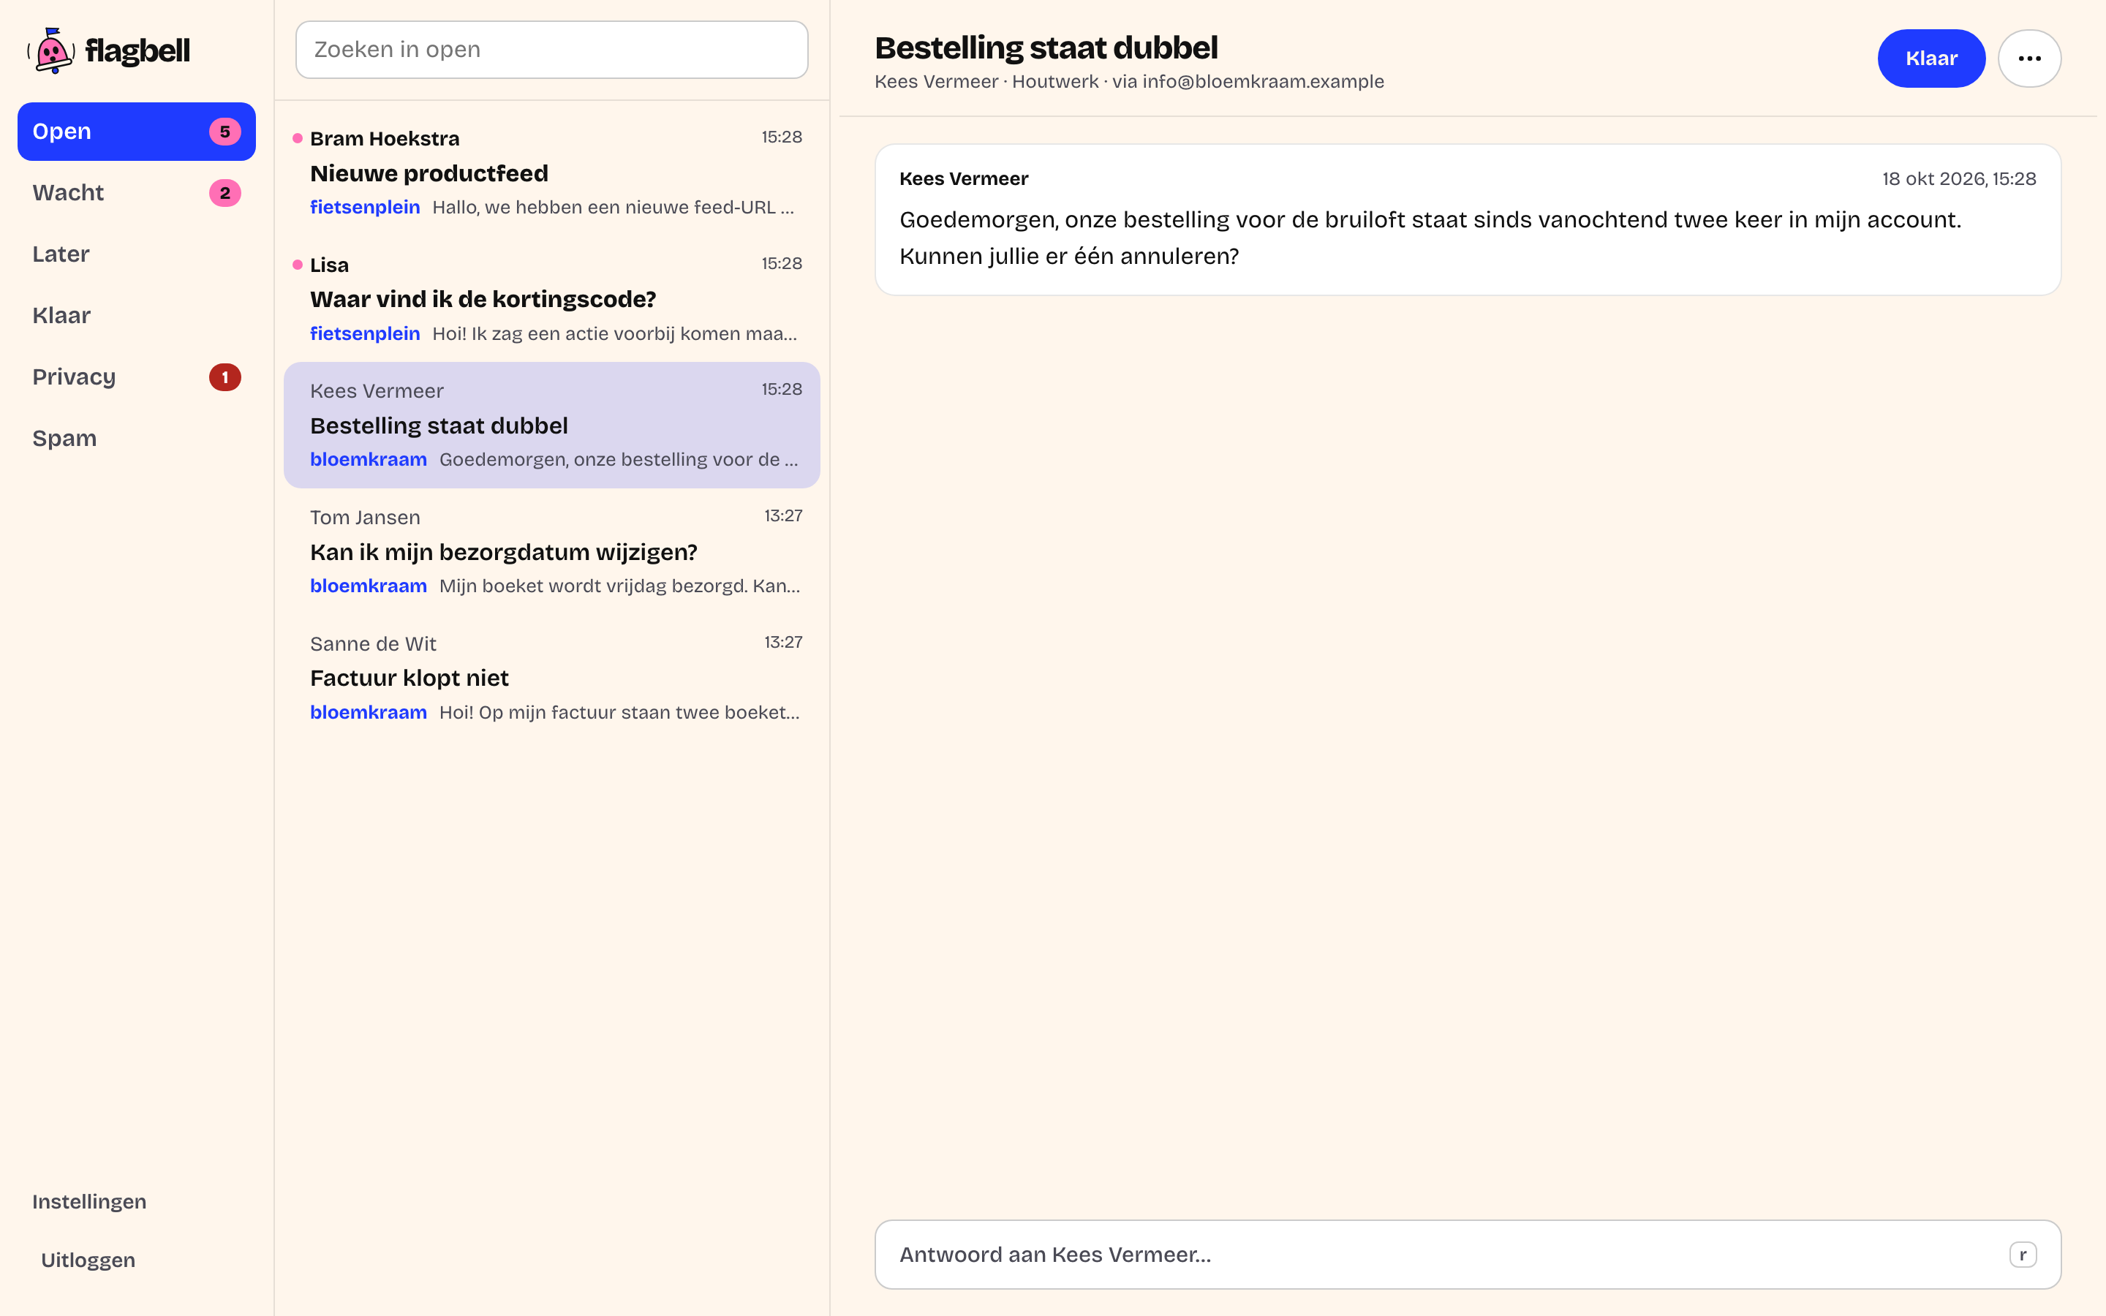Click sender name Sanne de Wit

[x=372, y=644]
